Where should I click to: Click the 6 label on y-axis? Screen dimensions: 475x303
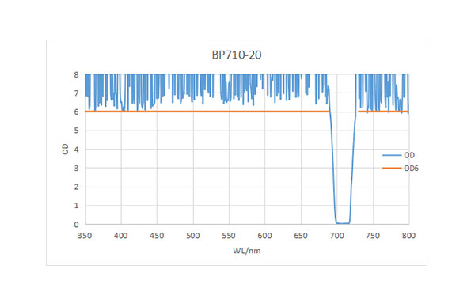coord(76,112)
